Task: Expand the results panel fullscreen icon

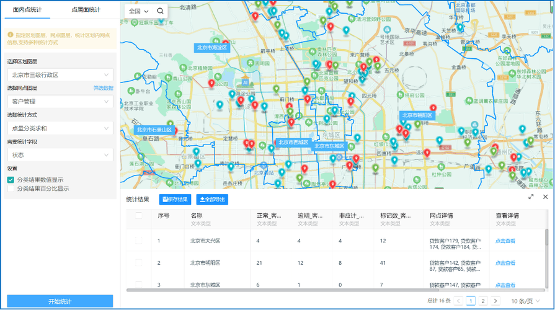Action: click(x=531, y=197)
